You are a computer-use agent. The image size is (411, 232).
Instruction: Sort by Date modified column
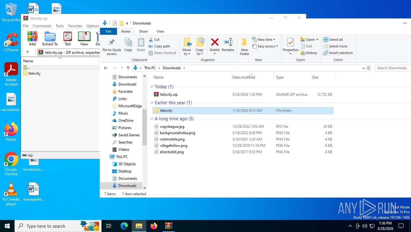point(252,77)
